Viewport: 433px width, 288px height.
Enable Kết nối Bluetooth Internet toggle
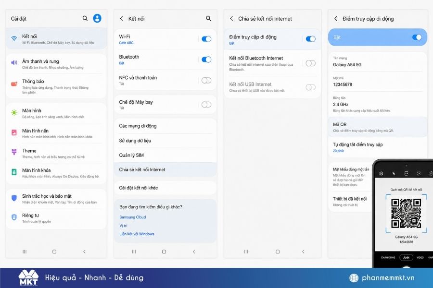[x=310, y=63]
